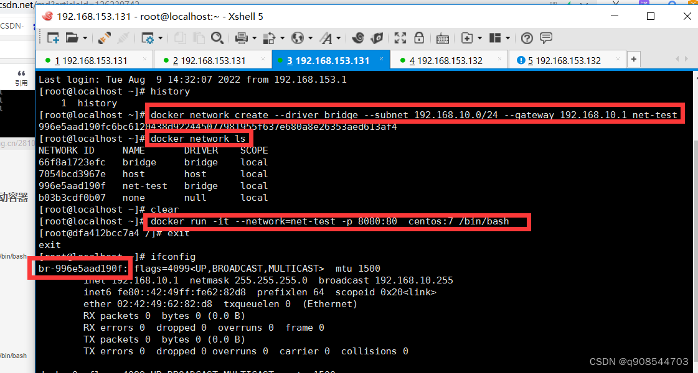Image resolution: width=698 pixels, height=373 pixels.
Task: Launch Xftp from the toolbar icon
Action: click(x=377, y=39)
